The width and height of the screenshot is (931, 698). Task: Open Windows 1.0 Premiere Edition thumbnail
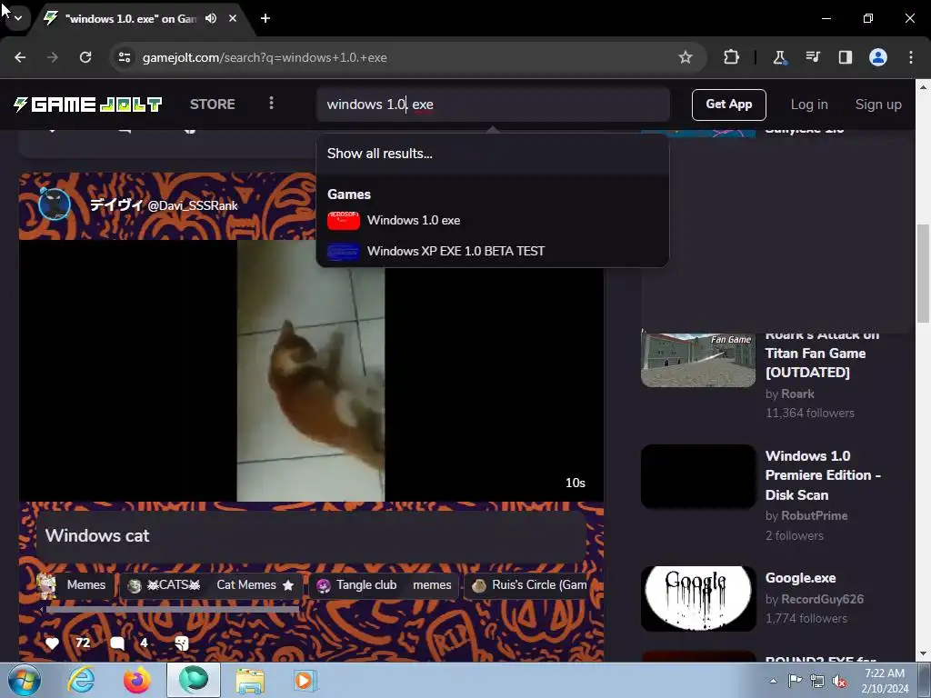[698, 476]
